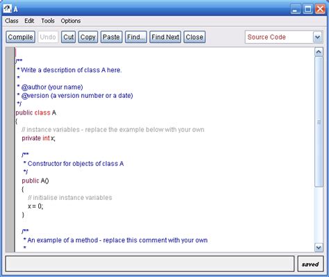This screenshot has width=329, height=277.
Task: Click the scrollbar down arrow
Action: 319,248
